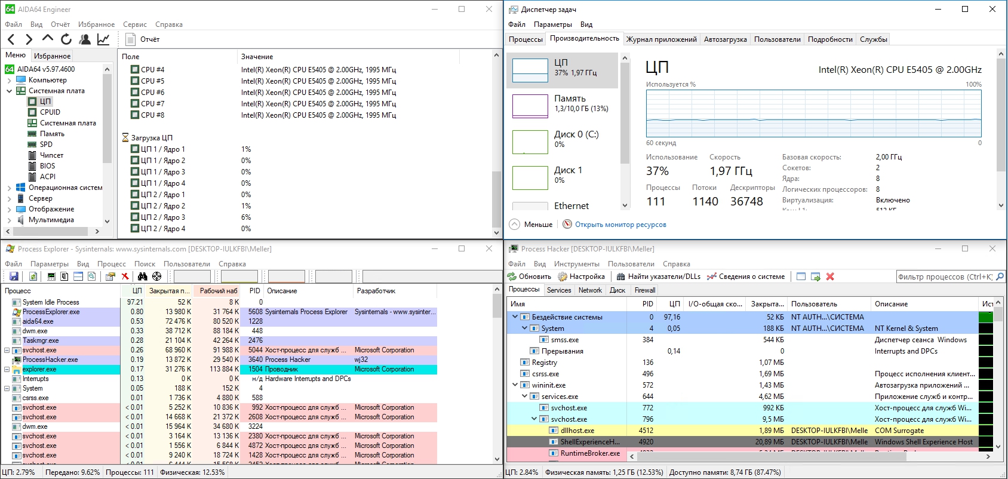Open Настройка in Process Hacker toolbar
The width and height of the screenshot is (1008, 479).
point(581,277)
